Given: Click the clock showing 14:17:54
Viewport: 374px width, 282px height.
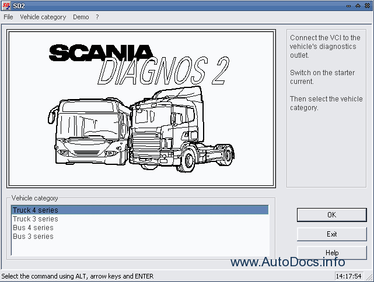Looking at the screenshot, I should (x=349, y=276).
